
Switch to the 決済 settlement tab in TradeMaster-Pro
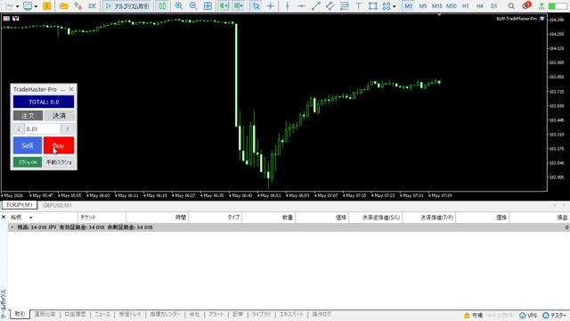tap(60, 116)
